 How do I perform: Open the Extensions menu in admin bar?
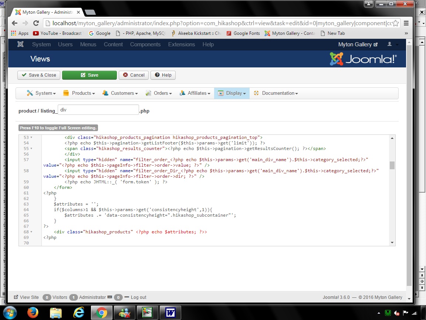[x=180, y=44]
